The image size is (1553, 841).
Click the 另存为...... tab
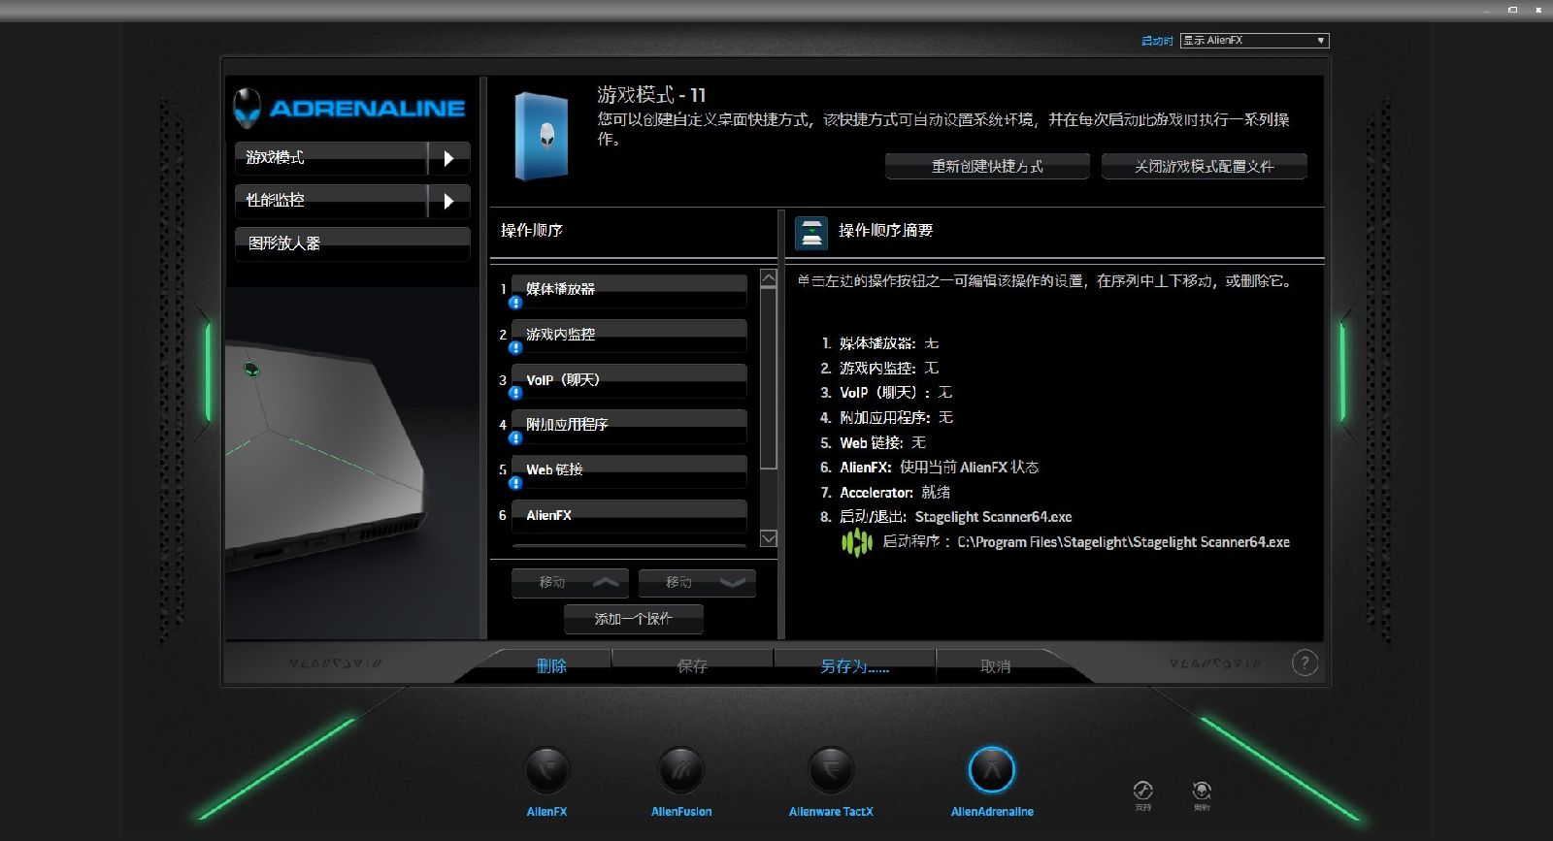(854, 665)
